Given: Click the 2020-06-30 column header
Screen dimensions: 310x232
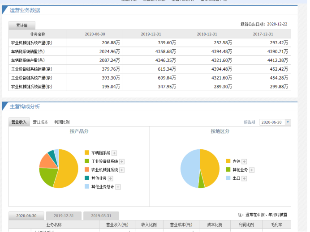Looking at the screenshot, I should [95, 34].
